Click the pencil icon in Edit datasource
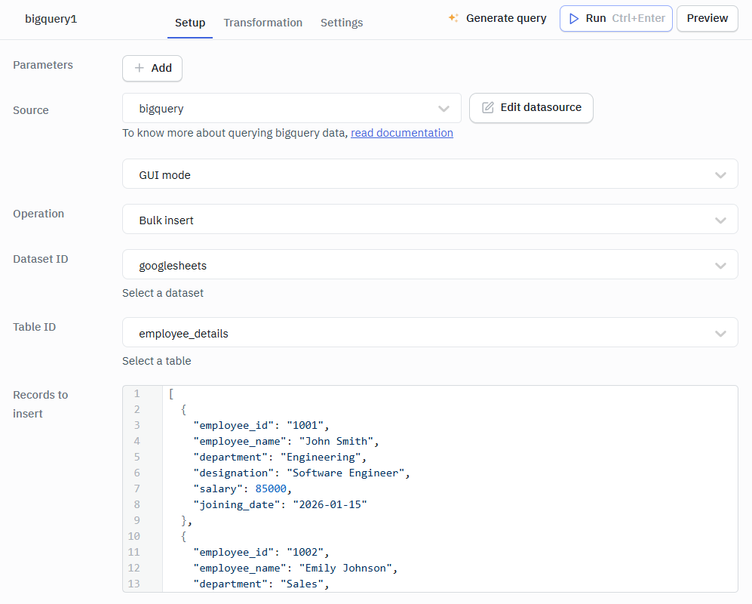 (x=488, y=107)
